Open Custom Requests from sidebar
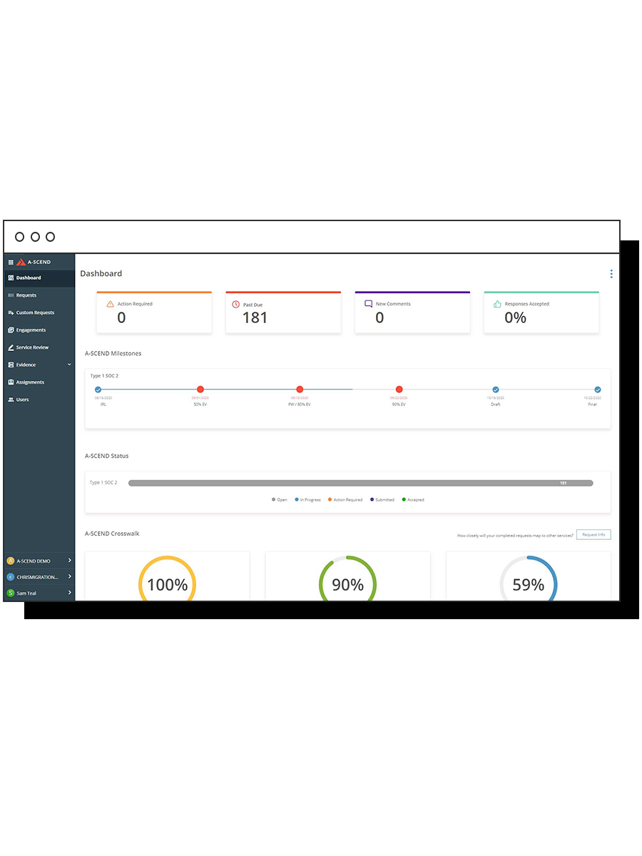Screen dimensions: 642x856 coord(39,312)
